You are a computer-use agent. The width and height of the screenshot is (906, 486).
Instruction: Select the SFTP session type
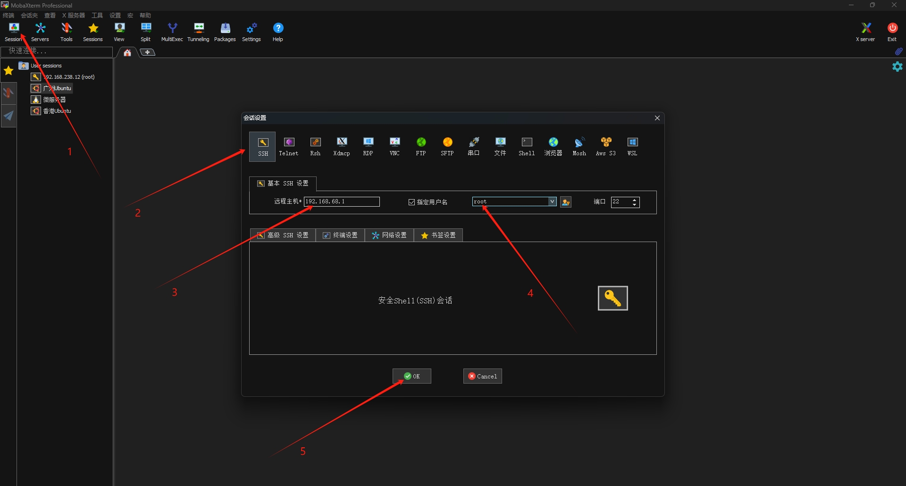447,147
